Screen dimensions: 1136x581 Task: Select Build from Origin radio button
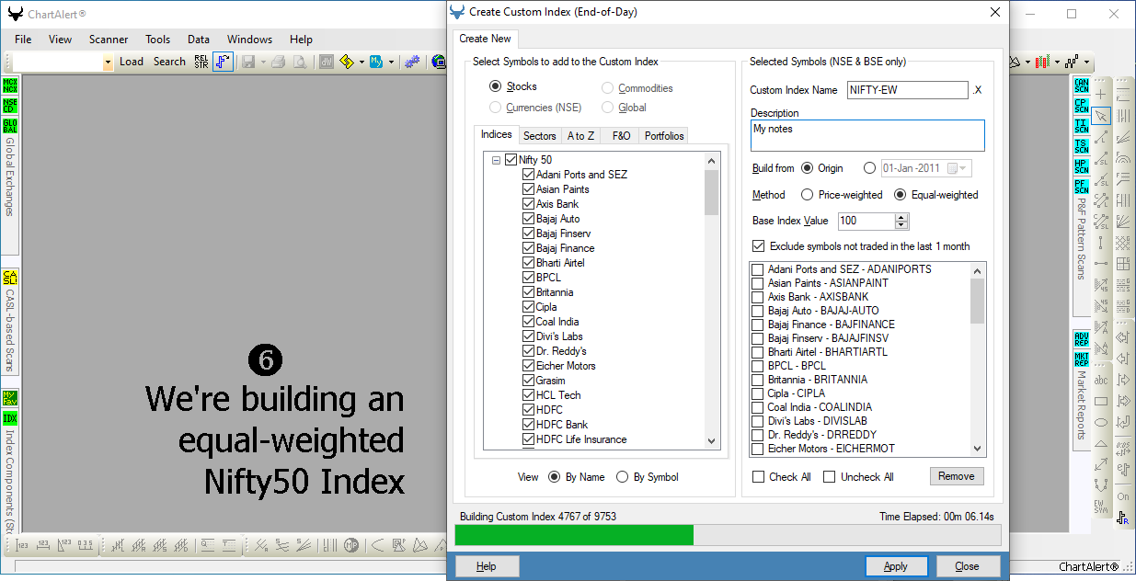click(808, 168)
